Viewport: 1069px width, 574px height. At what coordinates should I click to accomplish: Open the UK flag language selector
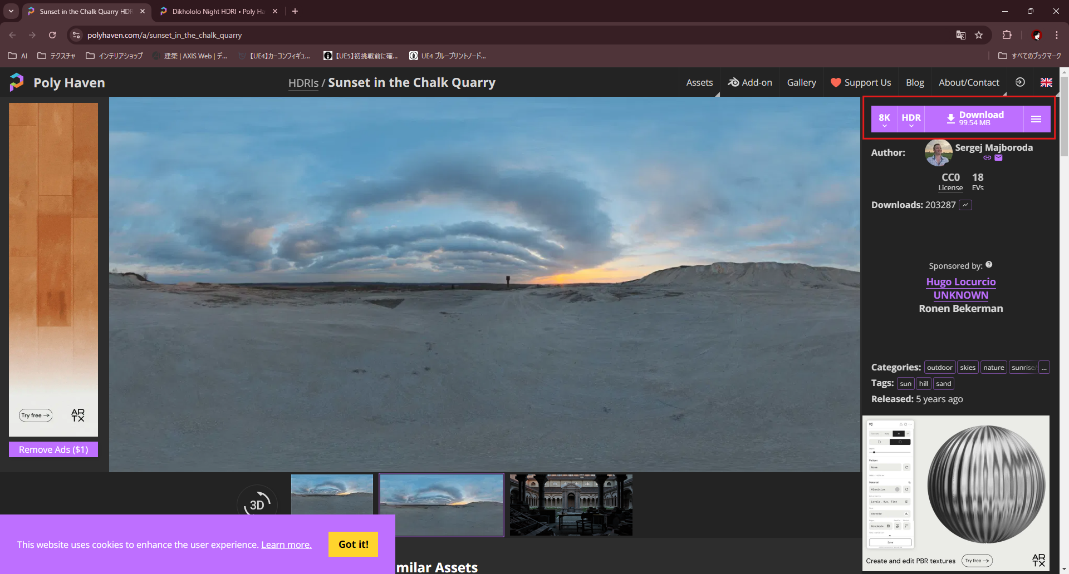(1046, 82)
